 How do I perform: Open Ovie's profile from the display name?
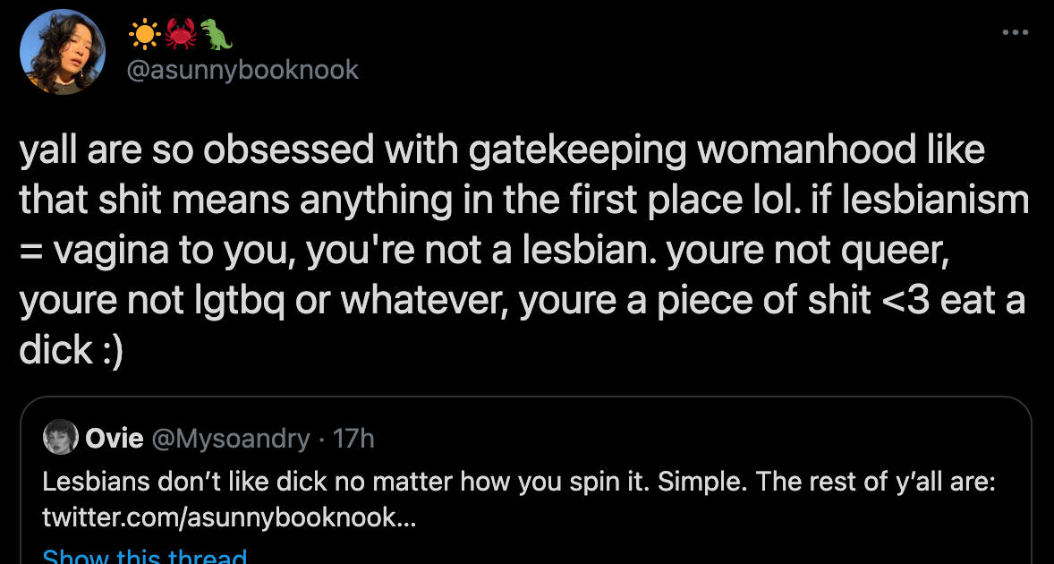point(114,439)
